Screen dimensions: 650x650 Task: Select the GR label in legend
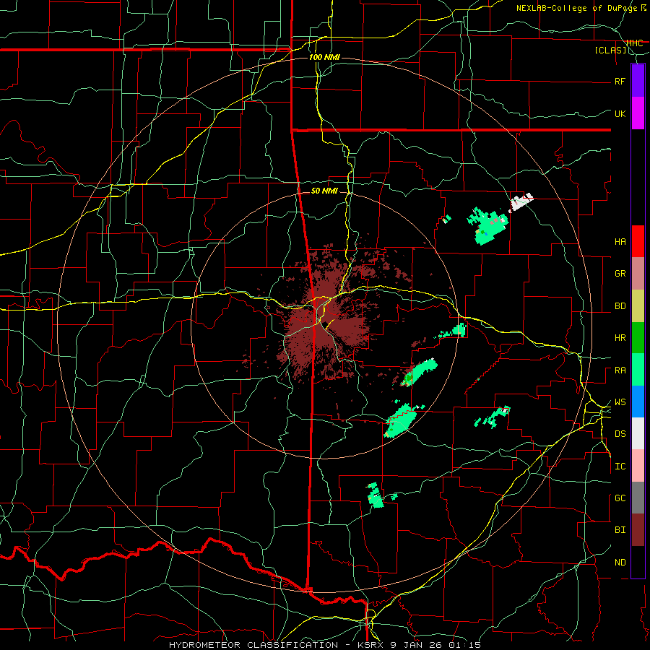pos(620,274)
